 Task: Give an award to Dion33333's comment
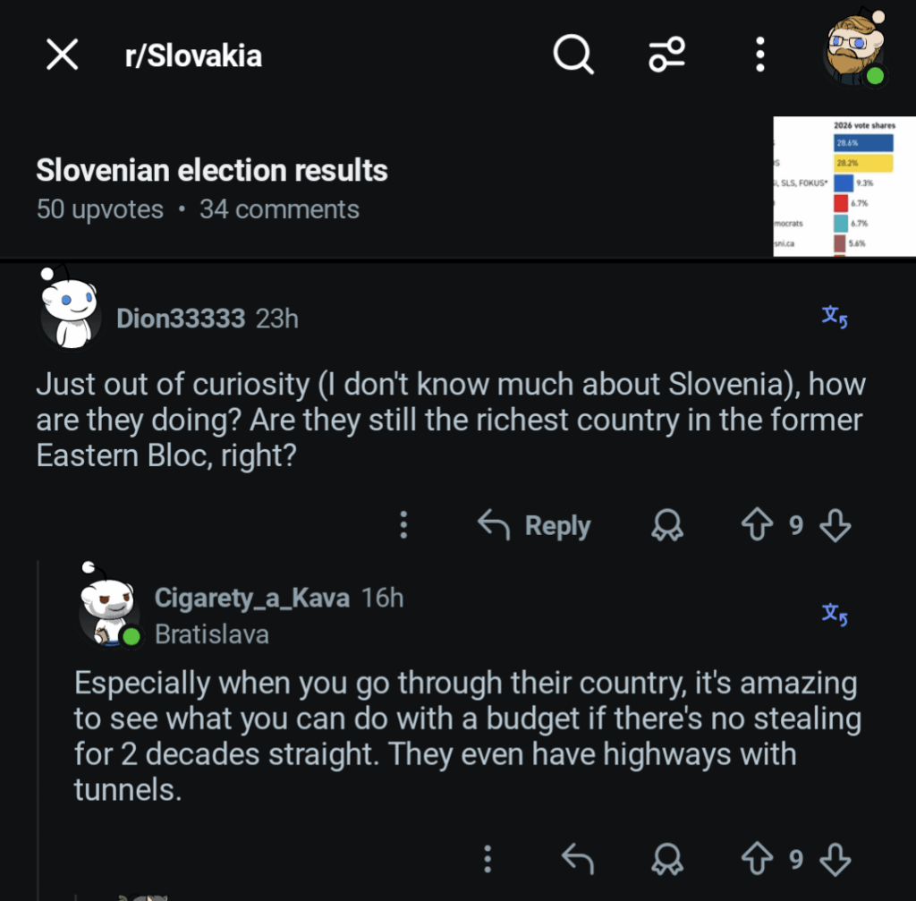[666, 526]
